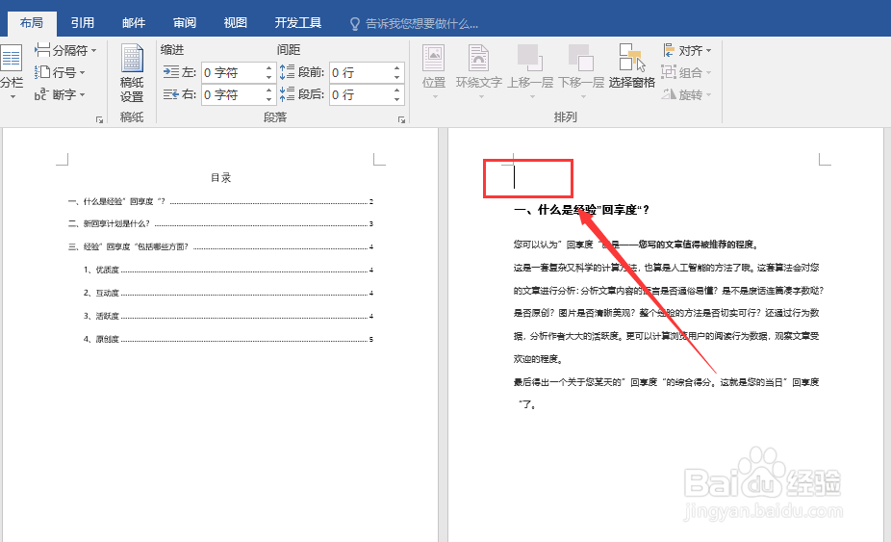Click TOC entry 4、原创度

point(228,339)
